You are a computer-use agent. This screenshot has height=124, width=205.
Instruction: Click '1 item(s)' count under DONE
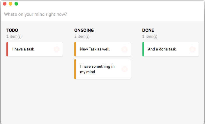(x=150, y=36)
